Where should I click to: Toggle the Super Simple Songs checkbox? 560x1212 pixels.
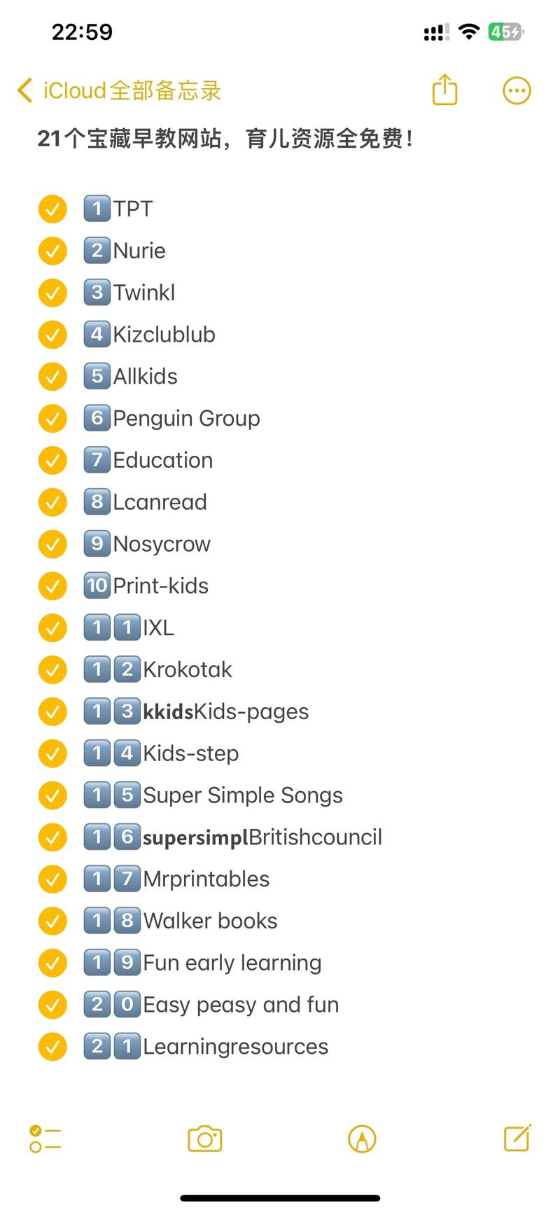coord(52,795)
